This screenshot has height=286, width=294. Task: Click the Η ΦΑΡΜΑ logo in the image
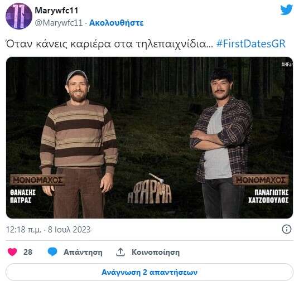point(150,190)
